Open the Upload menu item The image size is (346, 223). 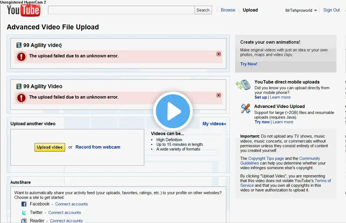pyautogui.click(x=250, y=10)
